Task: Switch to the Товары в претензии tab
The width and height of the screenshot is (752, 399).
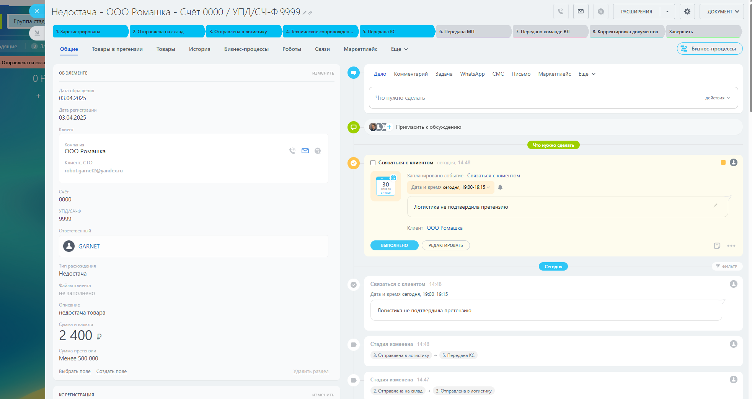Action: pyautogui.click(x=117, y=49)
